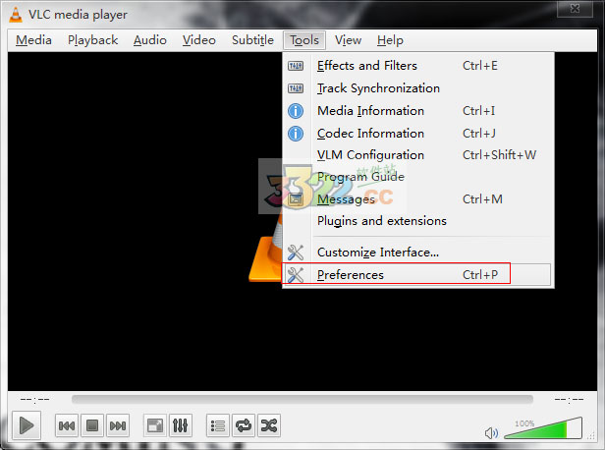Collapse the open Tools menu

point(304,40)
